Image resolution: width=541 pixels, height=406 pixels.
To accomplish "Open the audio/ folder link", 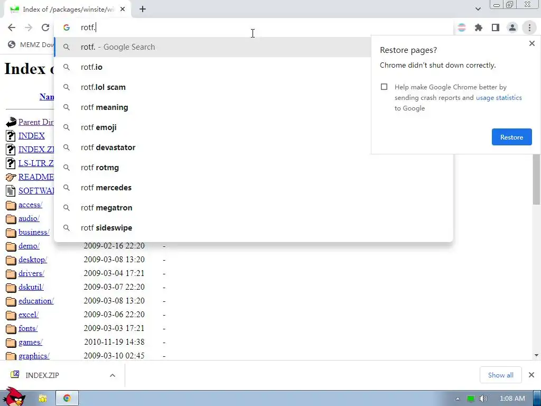I will 29,218.
